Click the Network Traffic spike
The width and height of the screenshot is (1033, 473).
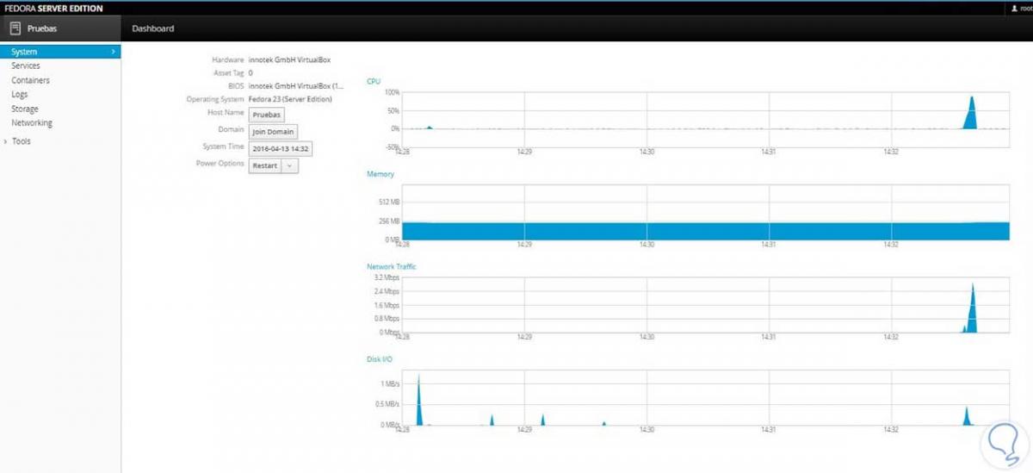click(x=972, y=310)
